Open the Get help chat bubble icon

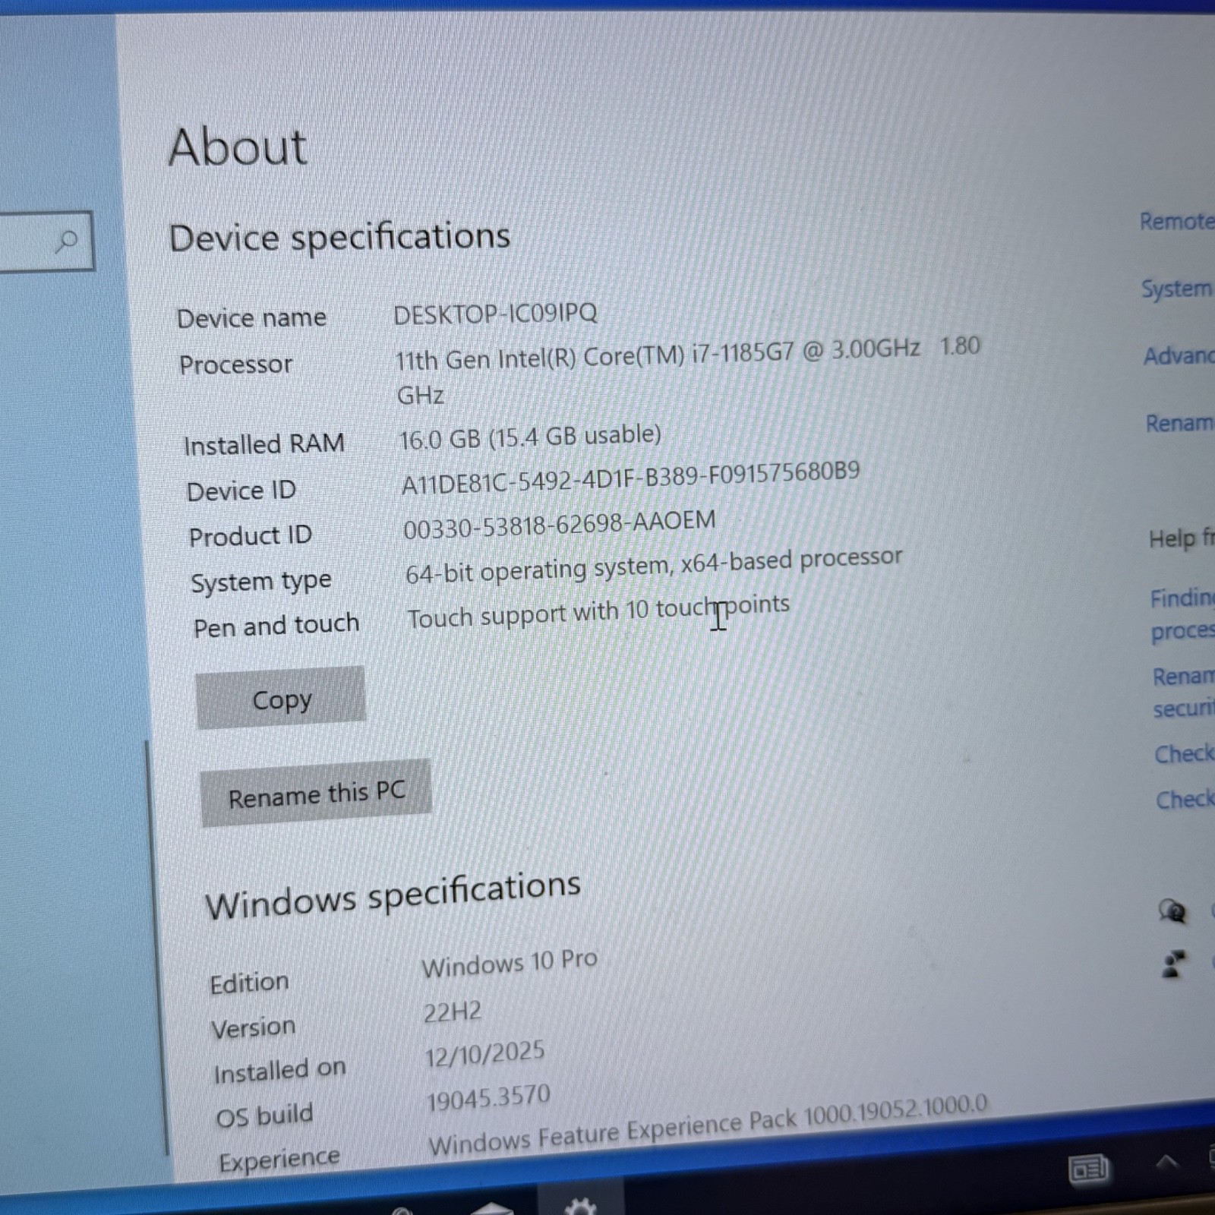[1172, 910]
